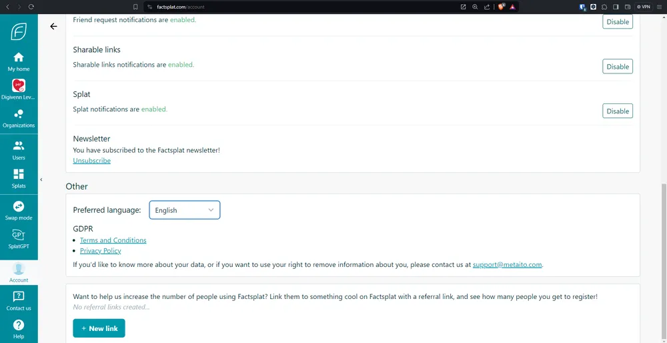The image size is (667, 343).
Task: Open the Splats grid icon
Action: [x=19, y=178]
